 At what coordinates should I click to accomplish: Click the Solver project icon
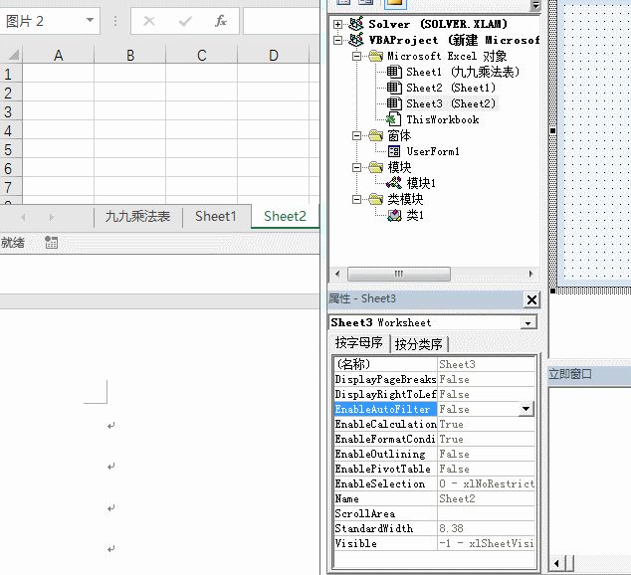[355, 24]
